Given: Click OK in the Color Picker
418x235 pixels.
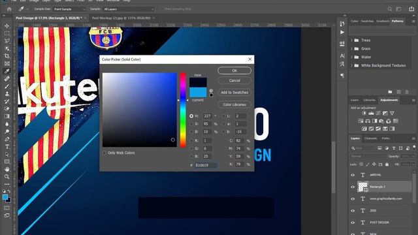Looking at the screenshot, I should [x=234, y=70].
